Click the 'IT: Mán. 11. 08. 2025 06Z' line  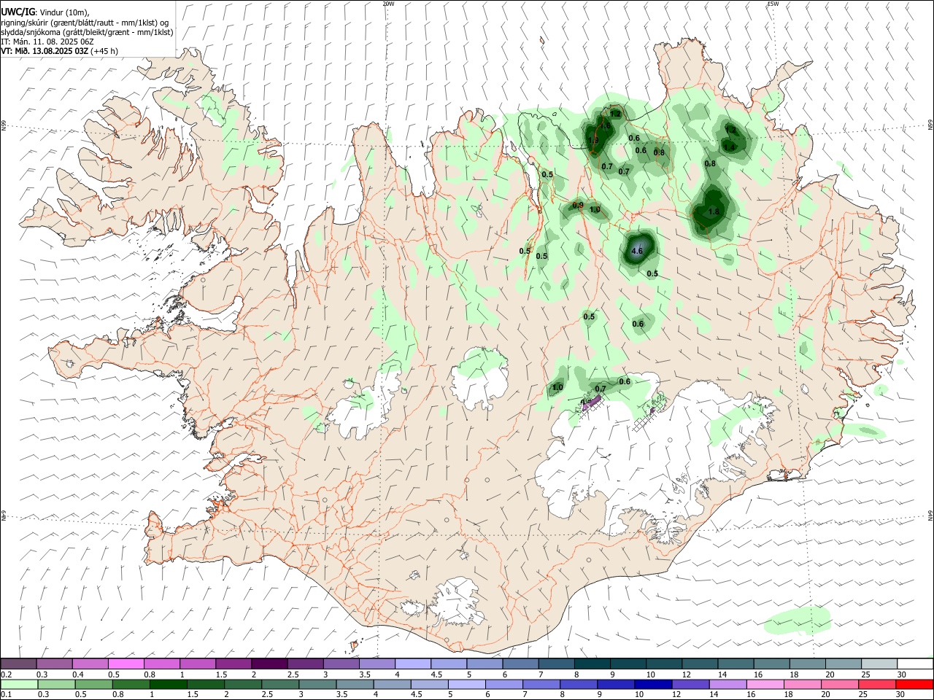click(x=48, y=42)
